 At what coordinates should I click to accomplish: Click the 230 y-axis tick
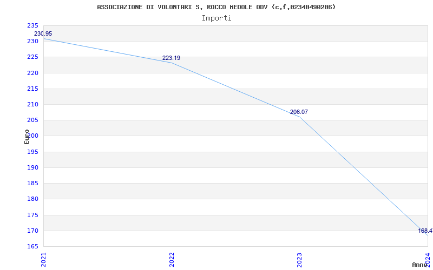point(32,42)
